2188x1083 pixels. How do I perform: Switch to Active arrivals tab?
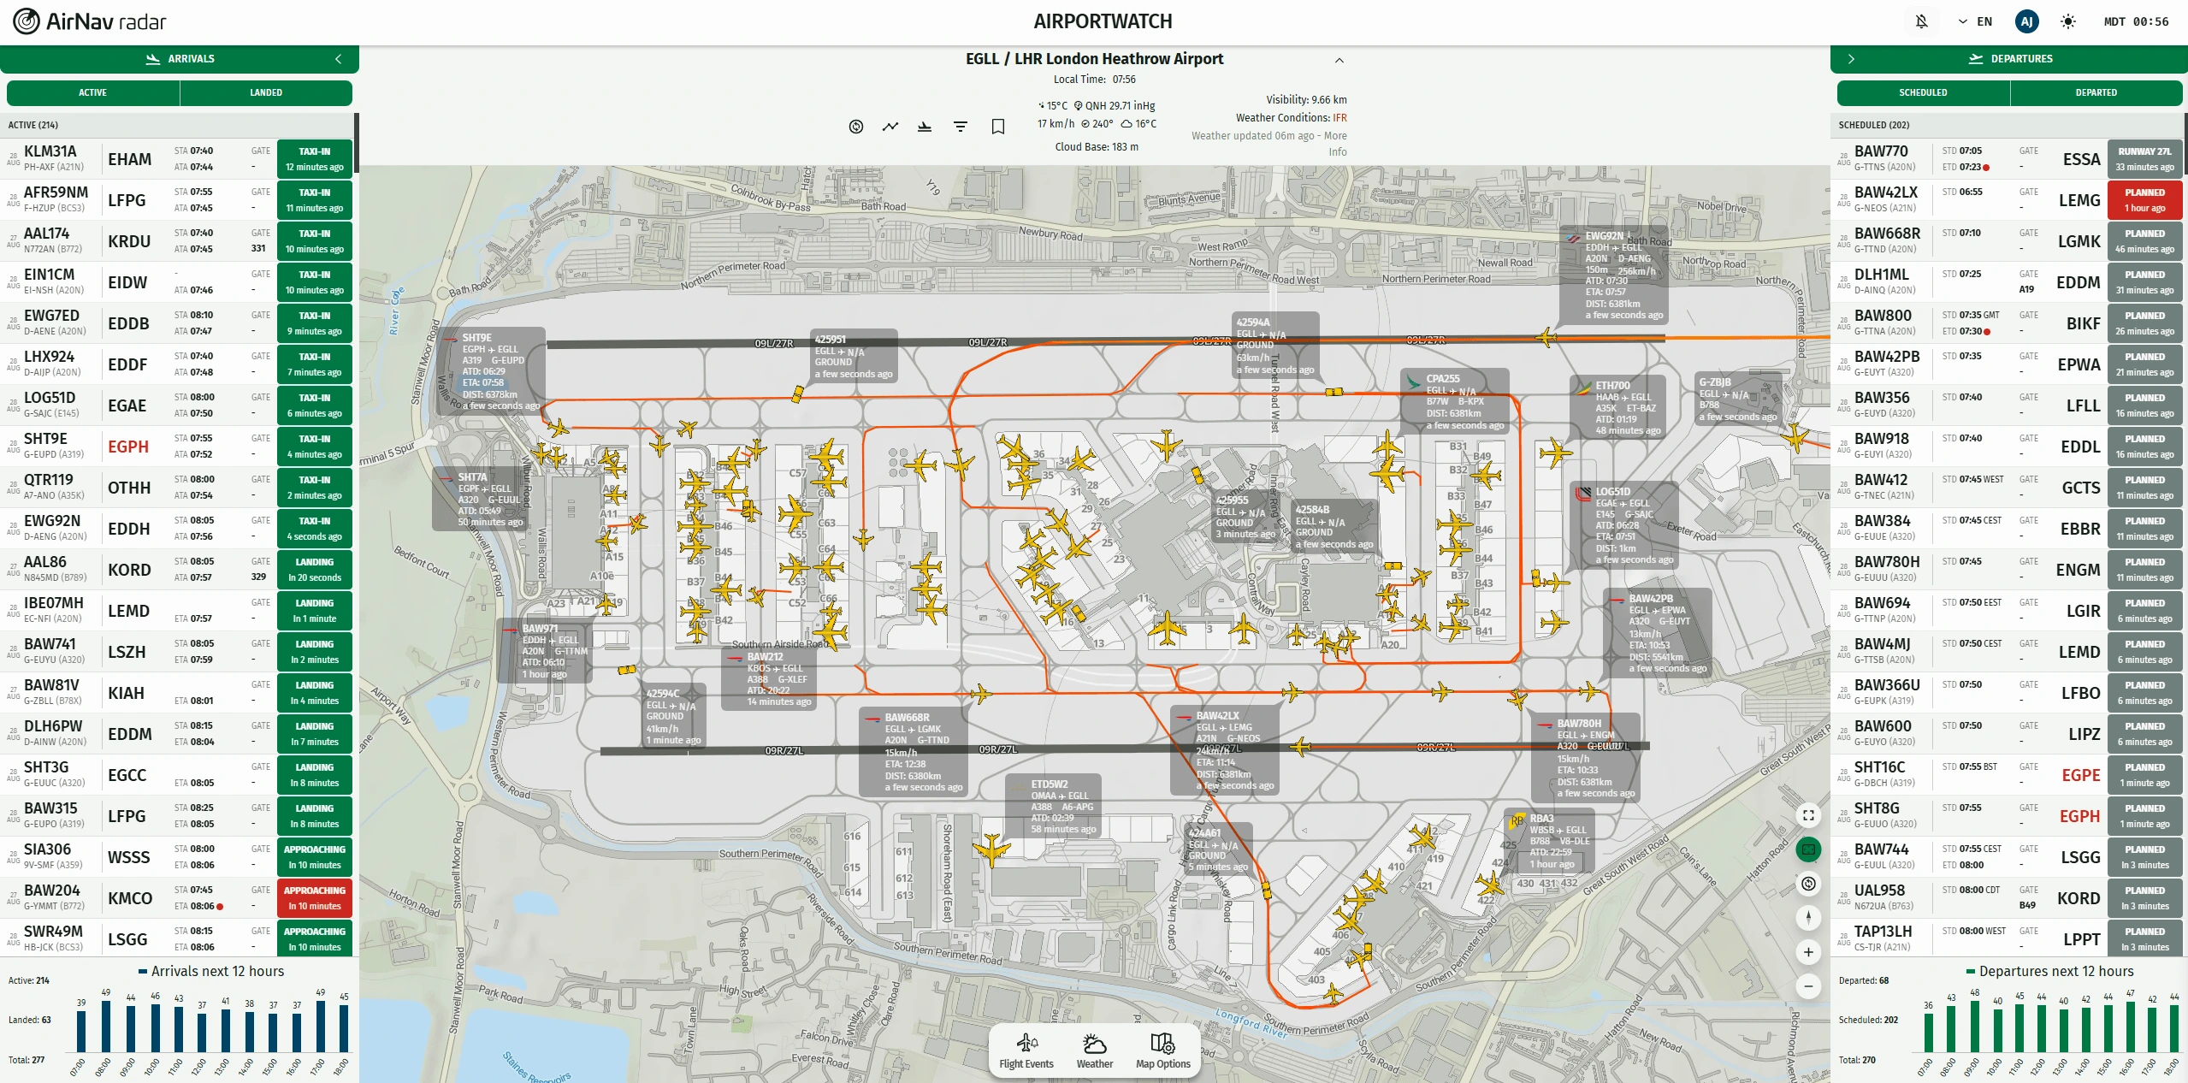pyautogui.click(x=93, y=92)
